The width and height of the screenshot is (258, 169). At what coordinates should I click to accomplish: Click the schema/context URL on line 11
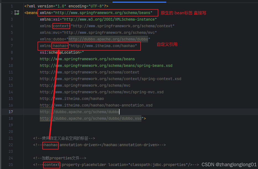[x=89, y=72]
